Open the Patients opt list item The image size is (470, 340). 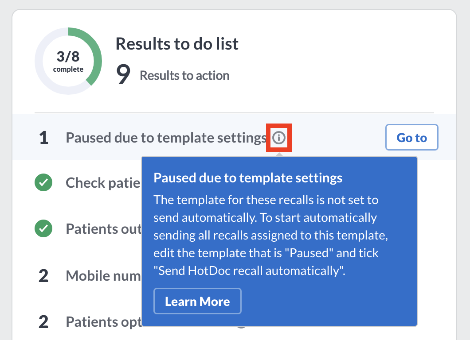[x=103, y=322]
